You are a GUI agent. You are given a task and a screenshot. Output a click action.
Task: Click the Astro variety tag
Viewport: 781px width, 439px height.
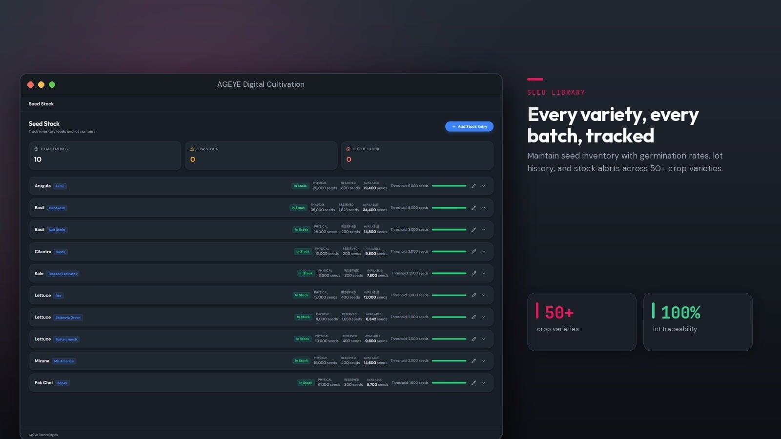60,186
